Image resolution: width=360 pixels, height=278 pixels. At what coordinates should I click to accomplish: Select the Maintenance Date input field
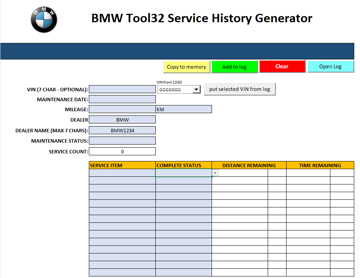tap(122, 99)
